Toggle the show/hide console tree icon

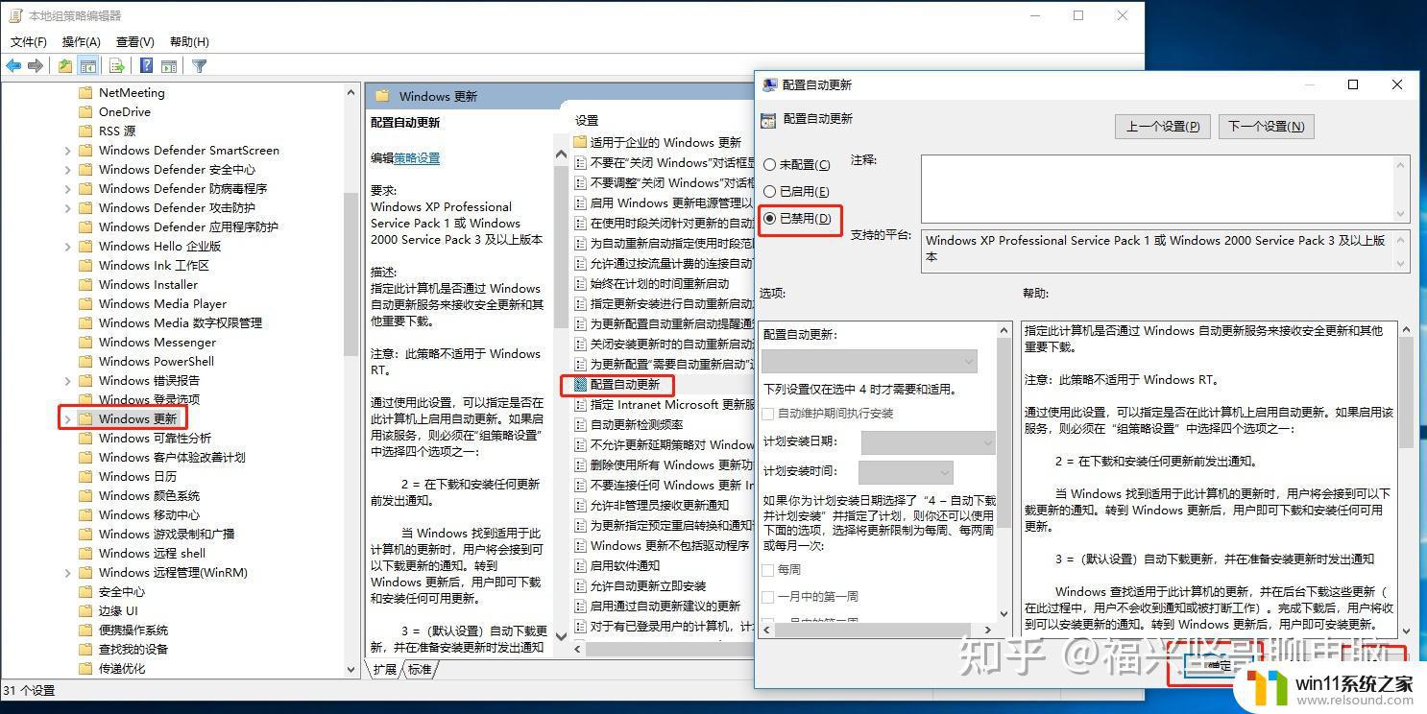[87, 66]
